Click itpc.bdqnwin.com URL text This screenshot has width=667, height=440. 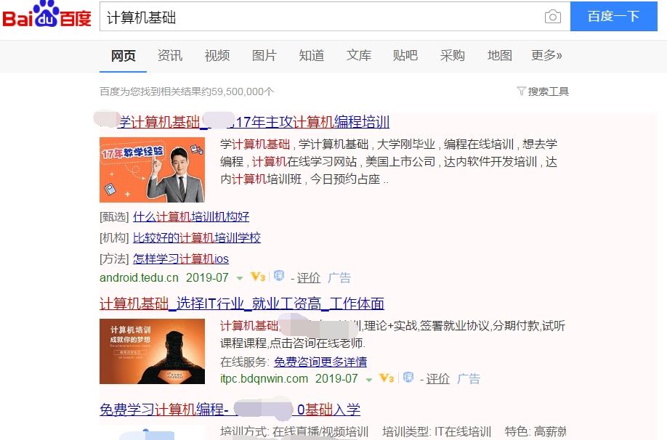click(x=264, y=378)
